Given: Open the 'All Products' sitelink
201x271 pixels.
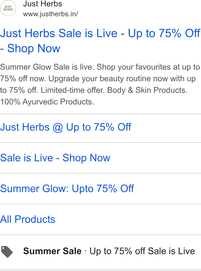Looking at the screenshot, I should pos(27,219).
